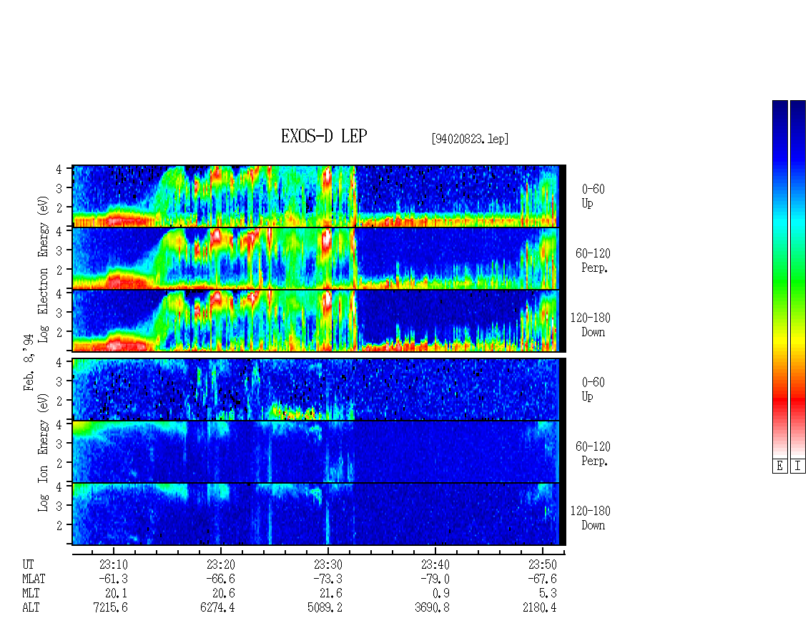Click the ion 60-120 Perp. pitch angle label
This screenshot has height=626, width=808.
(593, 454)
